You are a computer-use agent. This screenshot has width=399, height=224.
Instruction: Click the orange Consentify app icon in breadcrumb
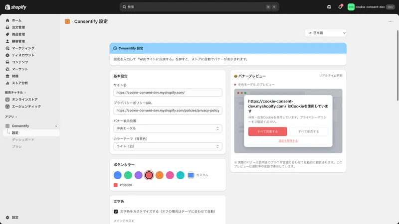pos(67,21)
